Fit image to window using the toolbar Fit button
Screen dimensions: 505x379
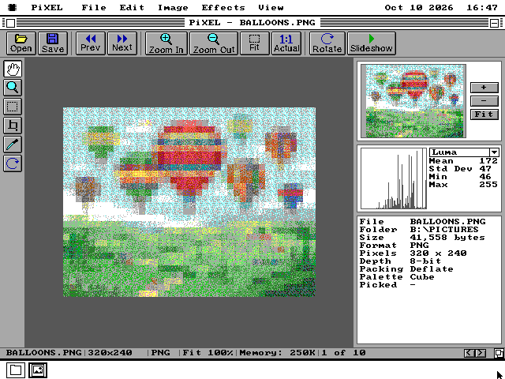coord(254,43)
